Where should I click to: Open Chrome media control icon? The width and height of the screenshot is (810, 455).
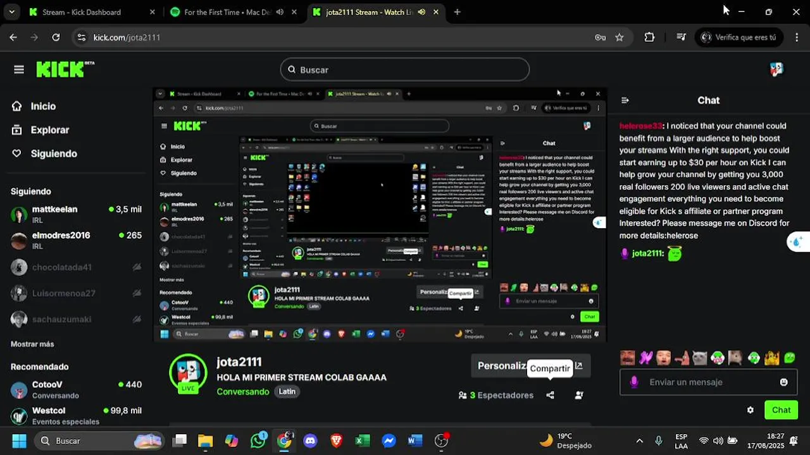point(681,37)
